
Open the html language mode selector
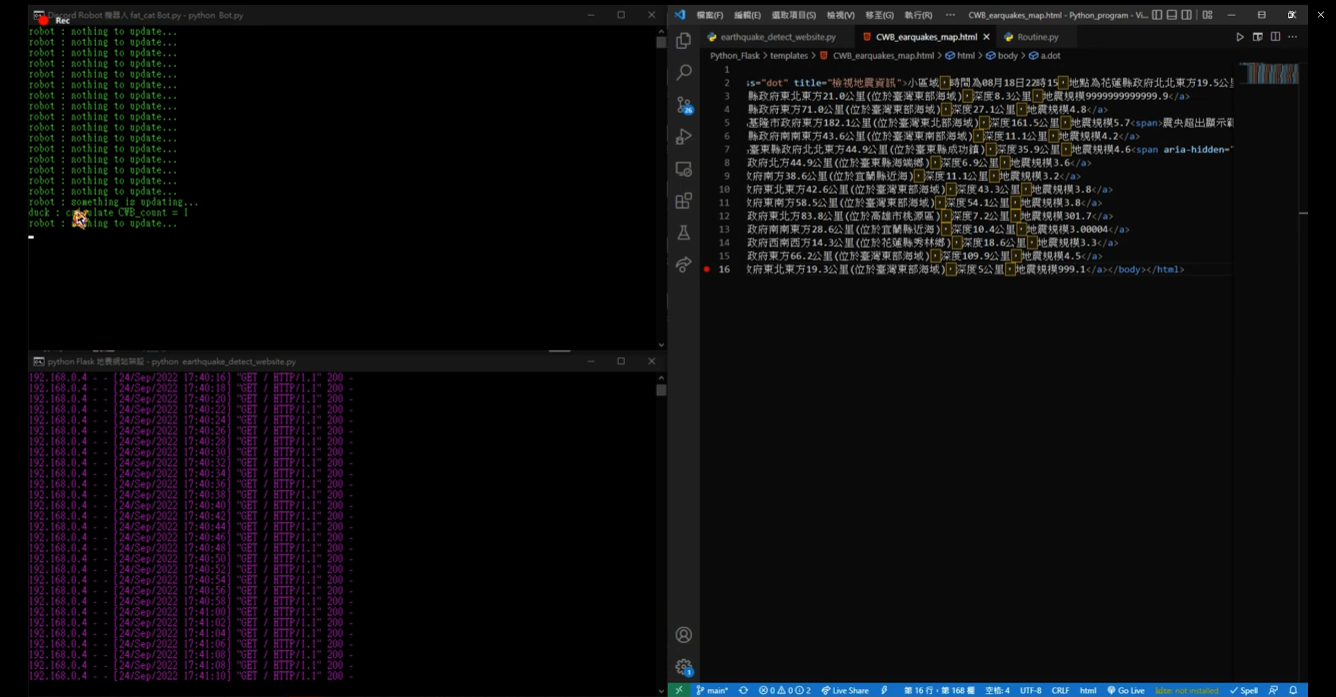click(1088, 690)
